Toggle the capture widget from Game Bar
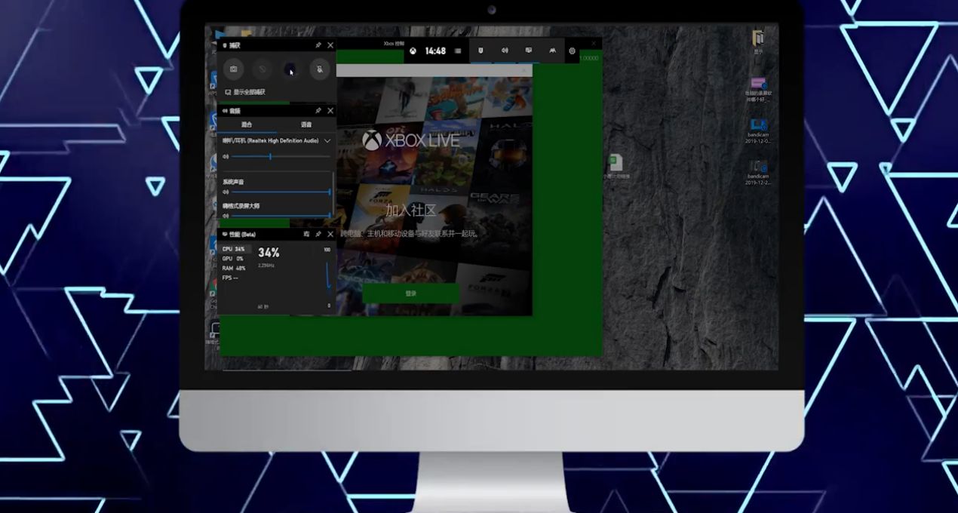This screenshot has width=958, height=513. click(x=481, y=51)
